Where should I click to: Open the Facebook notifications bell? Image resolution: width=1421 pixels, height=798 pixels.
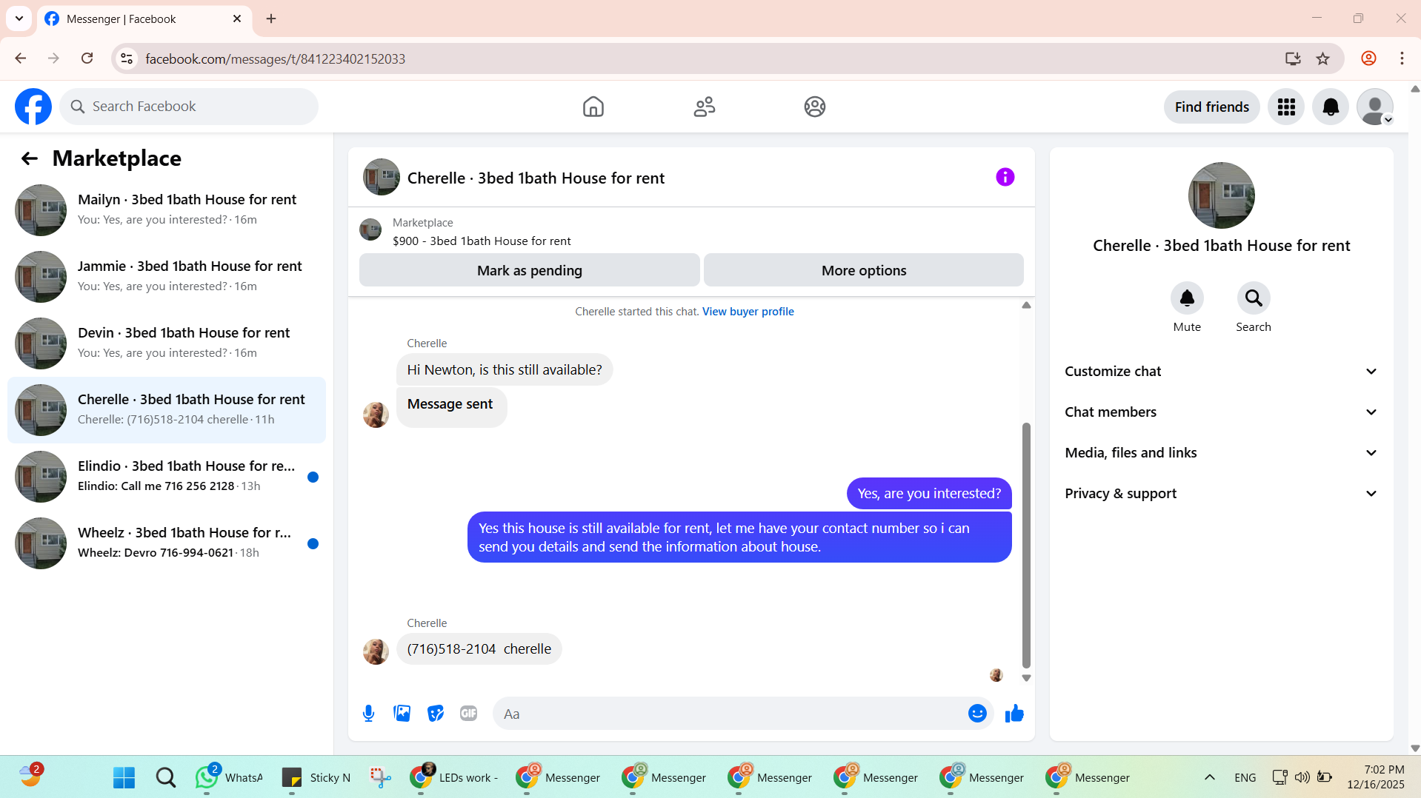[1331, 107]
